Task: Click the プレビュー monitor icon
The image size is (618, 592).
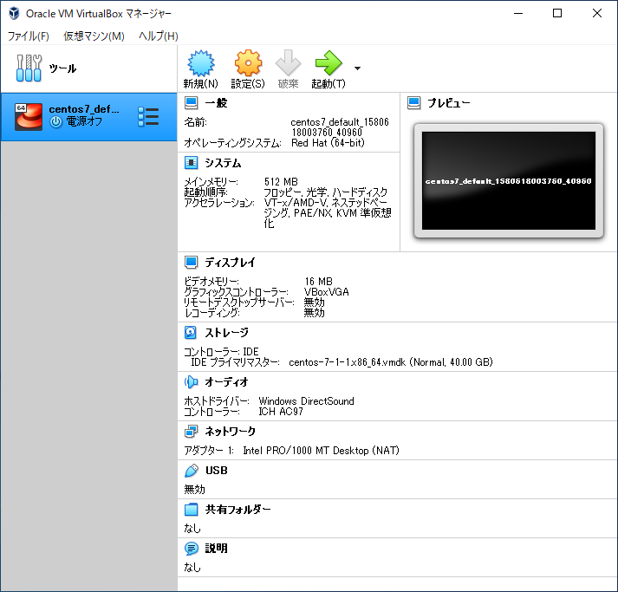Action: pos(413,103)
